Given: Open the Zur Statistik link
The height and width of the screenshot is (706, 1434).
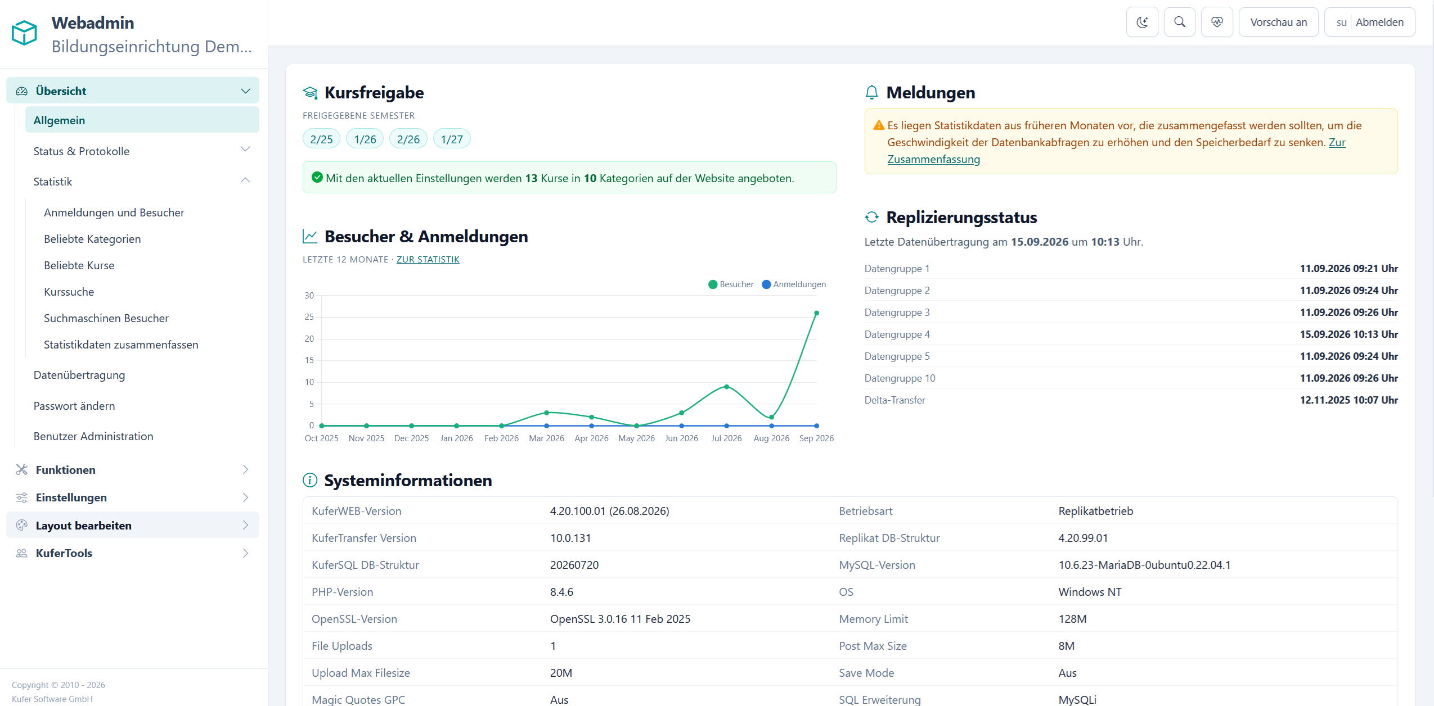Looking at the screenshot, I should click(428, 259).
